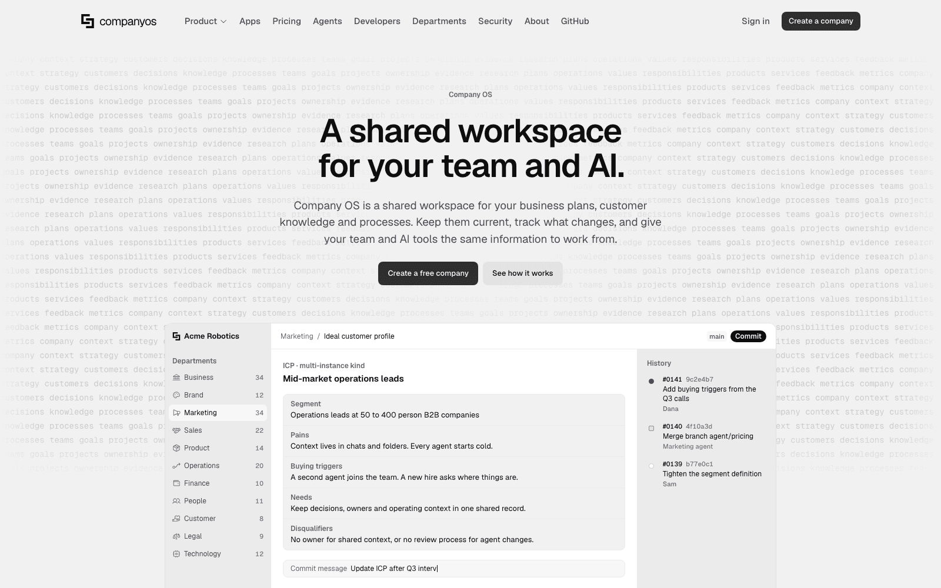Select the Operations department row
The image size is (941, 588).
tap(218, 466)
